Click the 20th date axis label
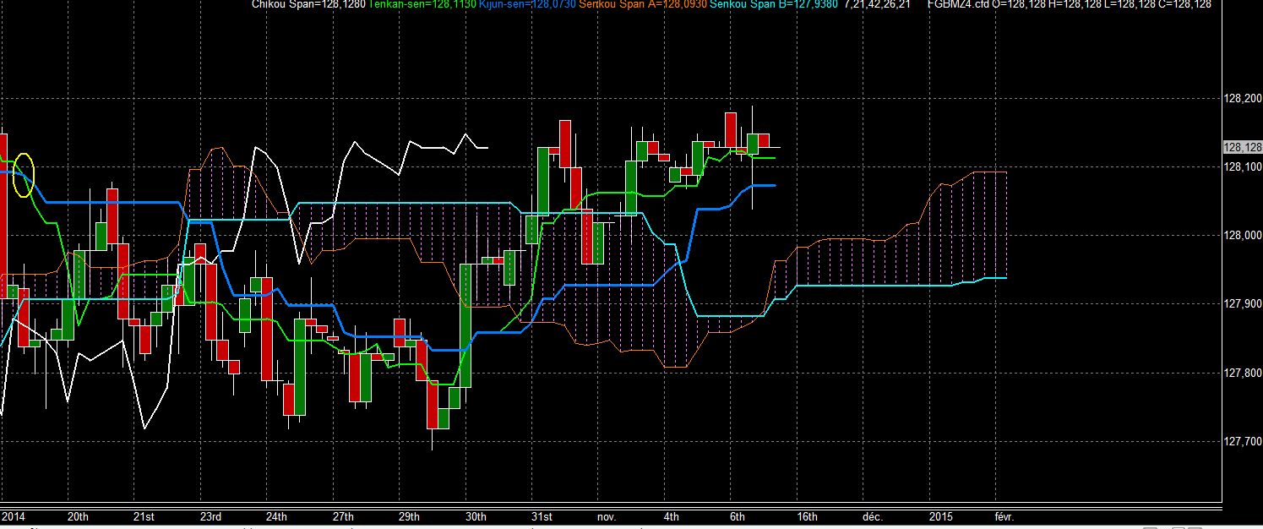The width and height of the screenshot is (1263, 529). coord(78,515)
